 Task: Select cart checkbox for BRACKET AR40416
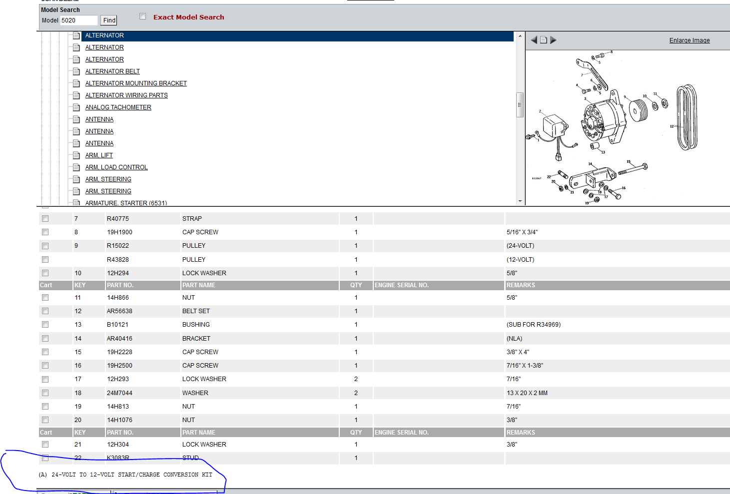(x=45, y=339)
